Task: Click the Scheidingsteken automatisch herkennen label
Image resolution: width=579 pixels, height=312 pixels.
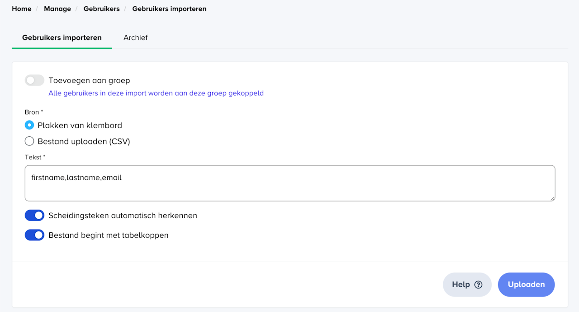Action: pos(123,216)
